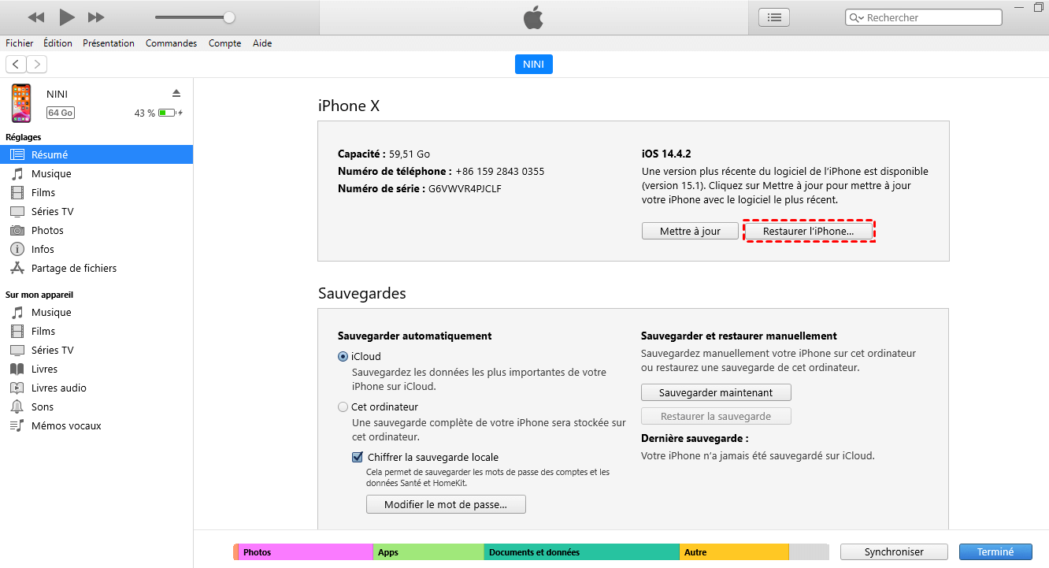Open the Fichier menu
This screenshot has width=1049, height=568.
(20, 43)
